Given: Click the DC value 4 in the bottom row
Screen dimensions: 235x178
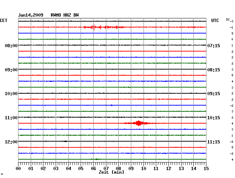Looking at the screenshot, I should (232, 160).
